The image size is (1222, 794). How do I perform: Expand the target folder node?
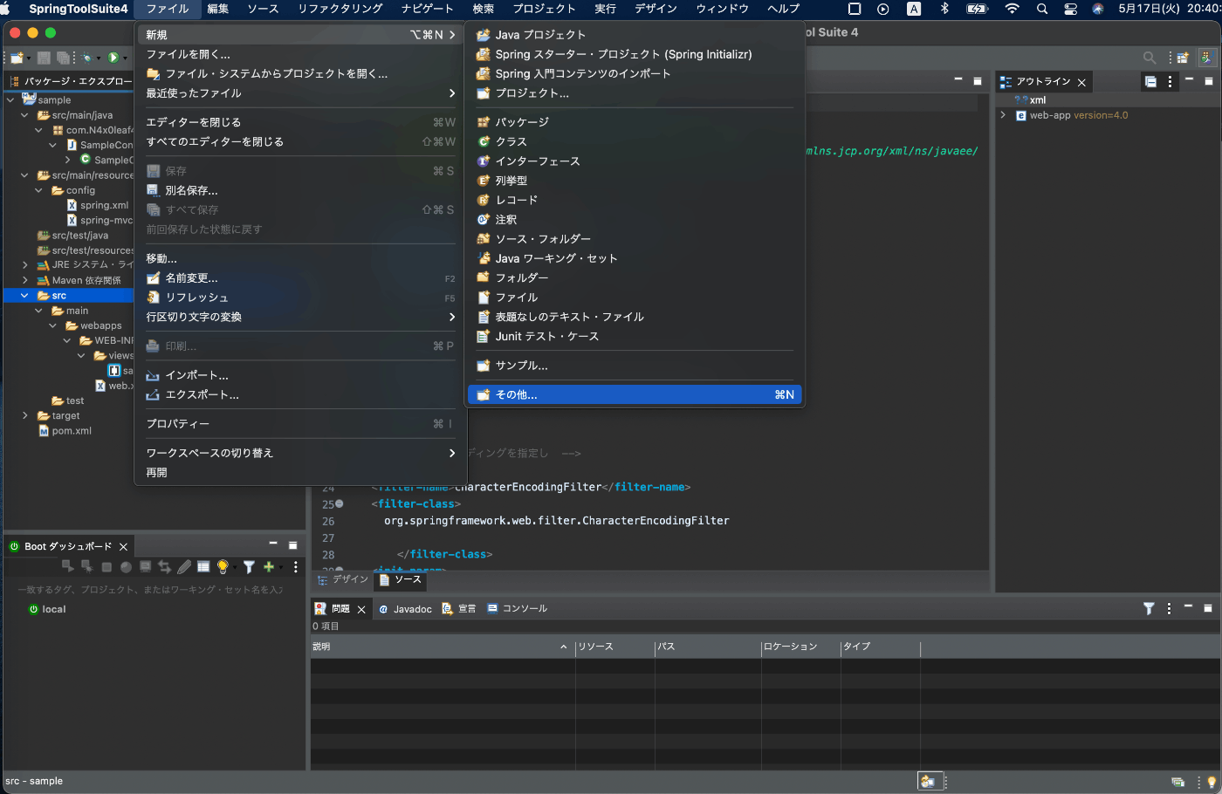coord(24,416)
